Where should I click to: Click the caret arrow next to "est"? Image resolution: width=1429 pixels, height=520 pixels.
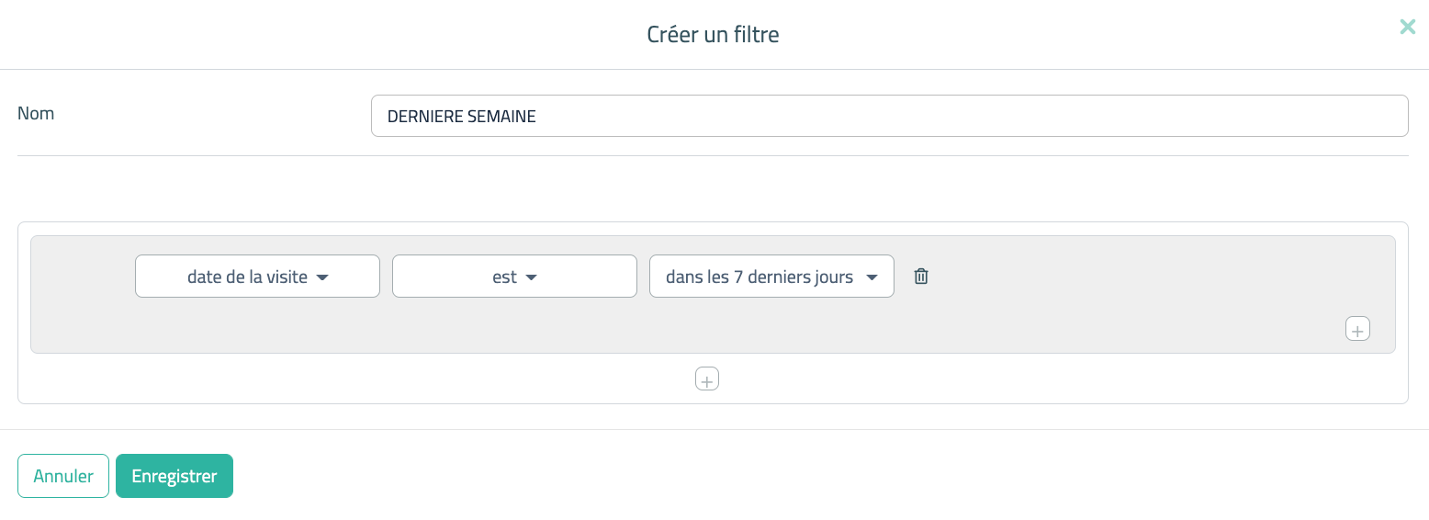(531, 277)
